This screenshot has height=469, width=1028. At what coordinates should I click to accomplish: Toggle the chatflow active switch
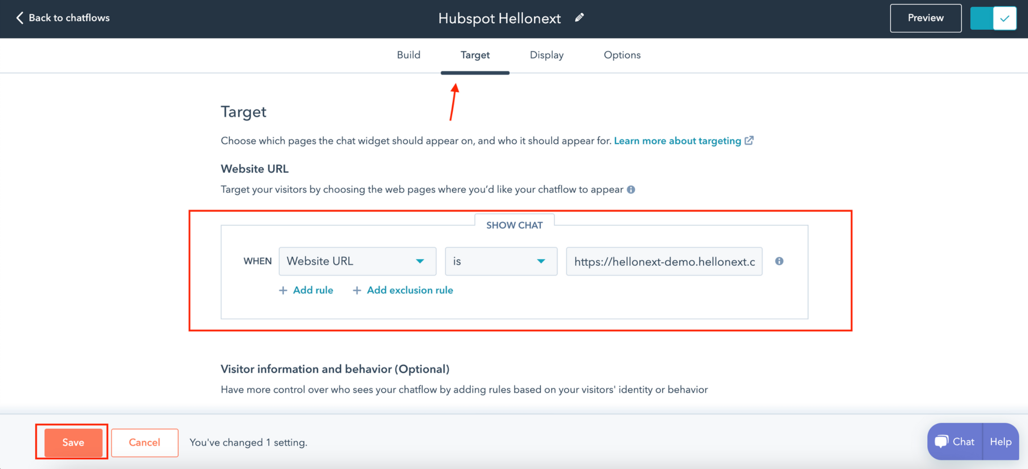coord(993,18)
